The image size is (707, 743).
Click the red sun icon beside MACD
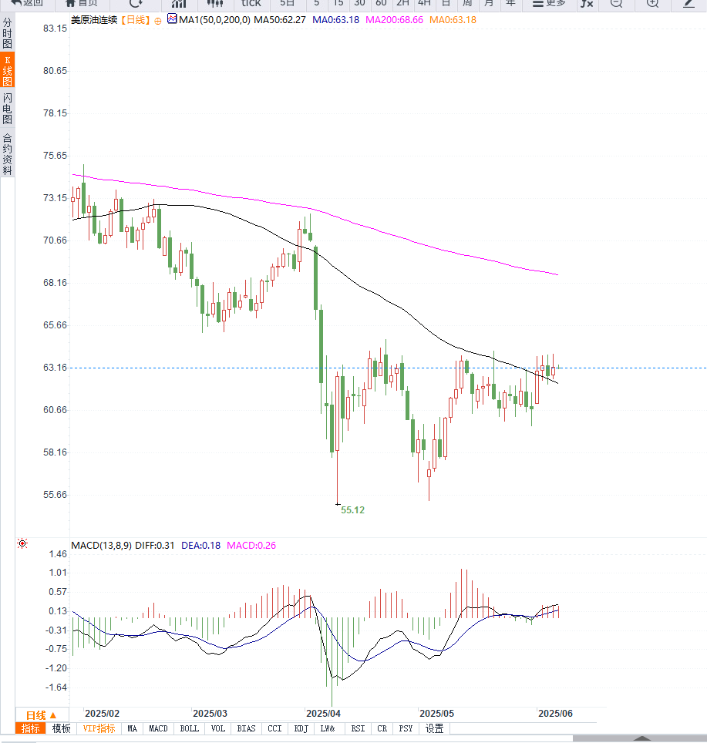[x=22, y=543]
